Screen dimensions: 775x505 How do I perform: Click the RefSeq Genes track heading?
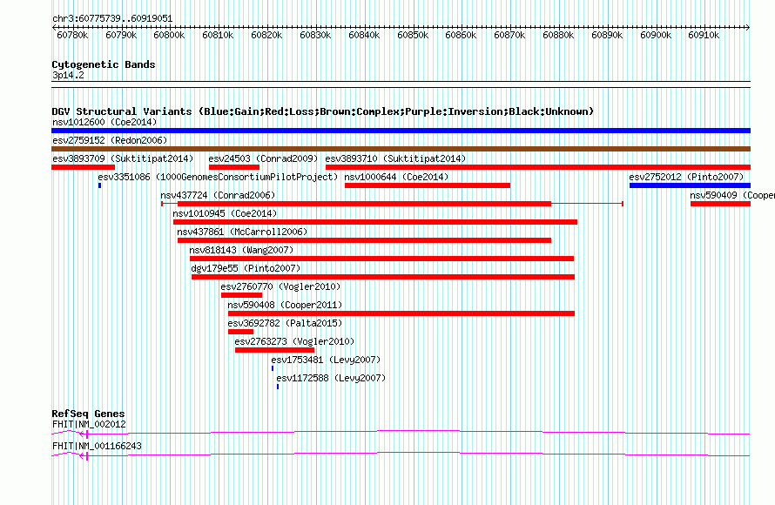[x=89, y=414]
